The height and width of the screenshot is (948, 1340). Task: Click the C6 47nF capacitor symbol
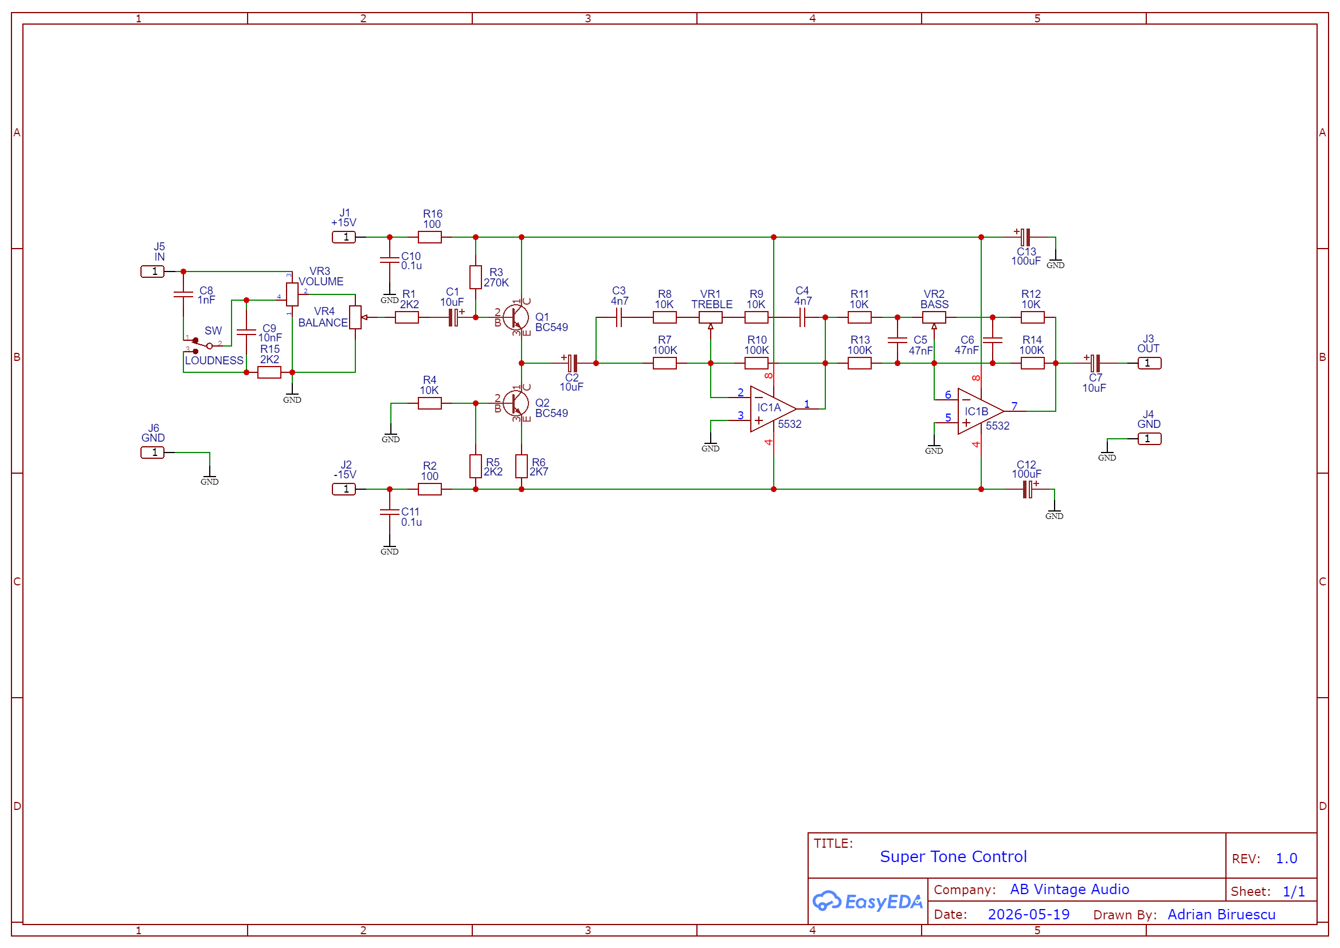(993, 340)
